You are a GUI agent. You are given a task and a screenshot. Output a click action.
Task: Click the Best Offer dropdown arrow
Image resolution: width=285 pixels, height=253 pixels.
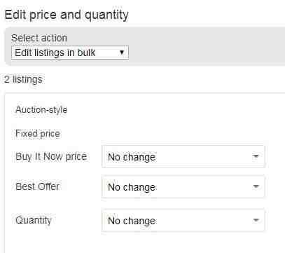tap(256, 186)
